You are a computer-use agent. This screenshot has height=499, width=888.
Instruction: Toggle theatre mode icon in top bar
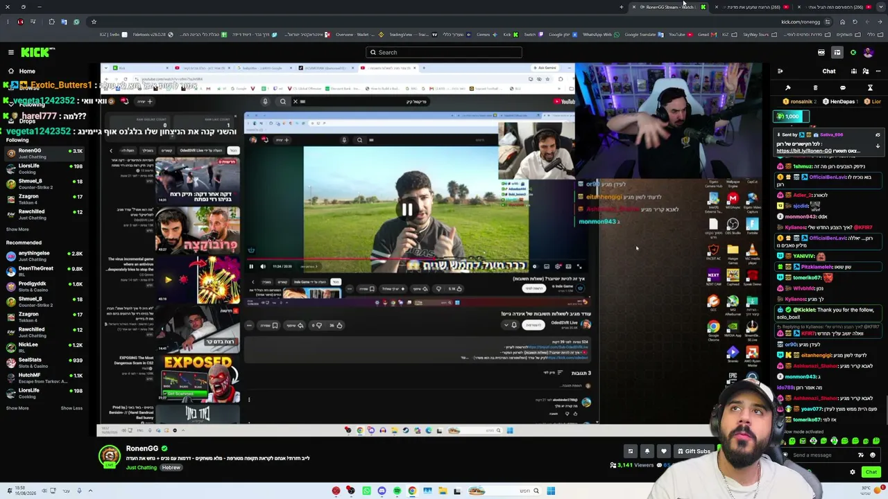pos(821,53)
